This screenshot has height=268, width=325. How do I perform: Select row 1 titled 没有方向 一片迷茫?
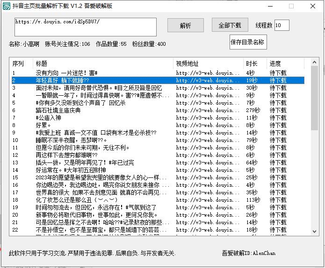(158, 73)
